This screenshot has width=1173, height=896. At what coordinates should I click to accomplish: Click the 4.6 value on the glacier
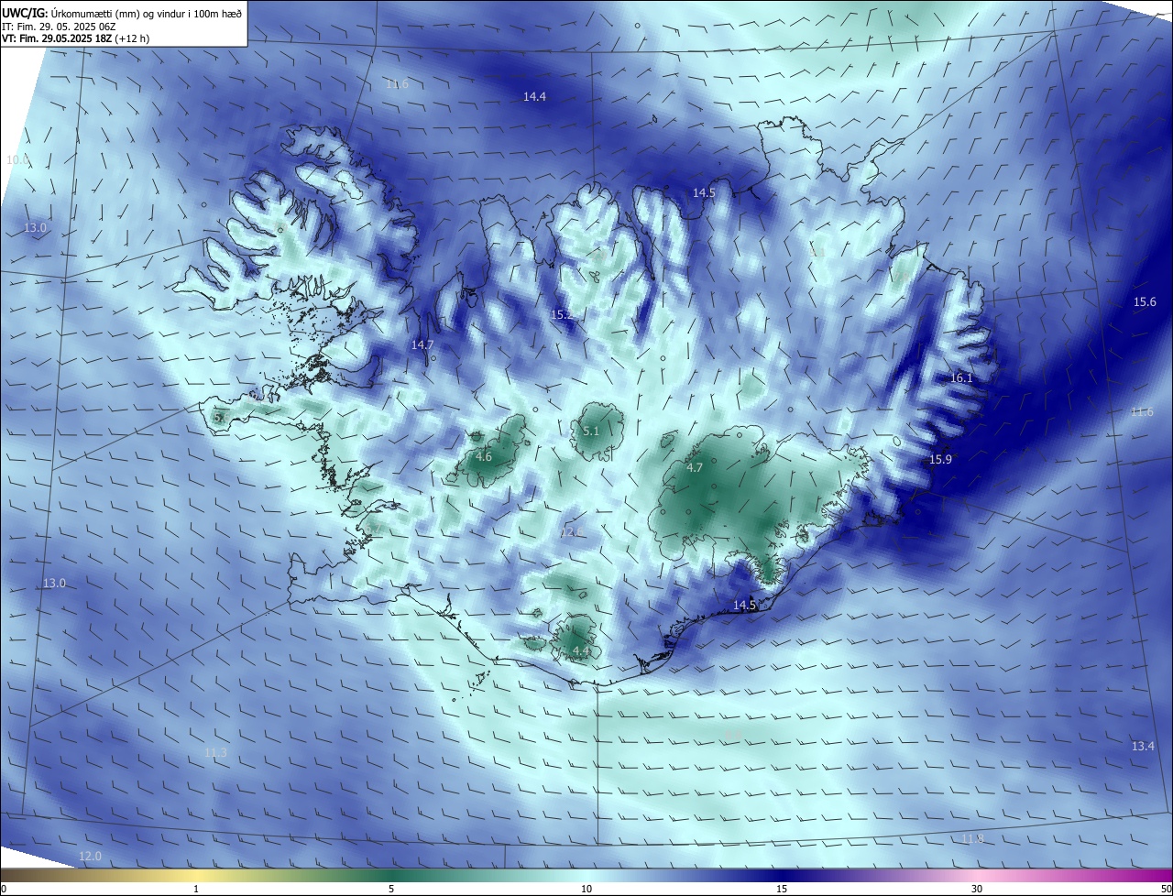484,457
